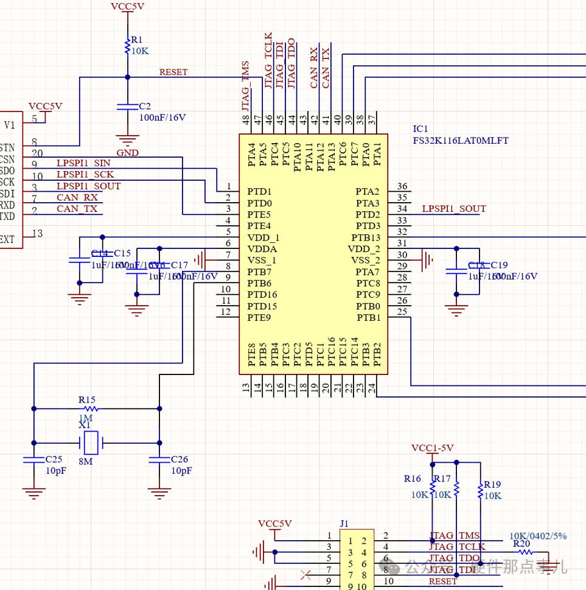This screenshot has width=586, height=590.
Task: Select the R1 10K resistor symbol
Action: [127, 46]
